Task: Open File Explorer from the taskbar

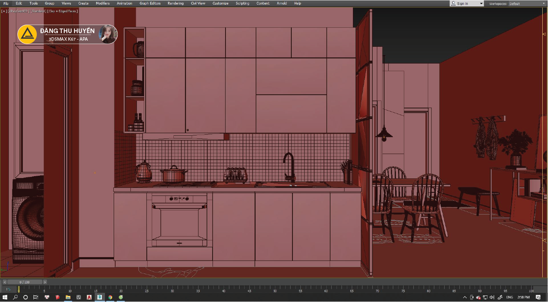Action: pos(68,297)
